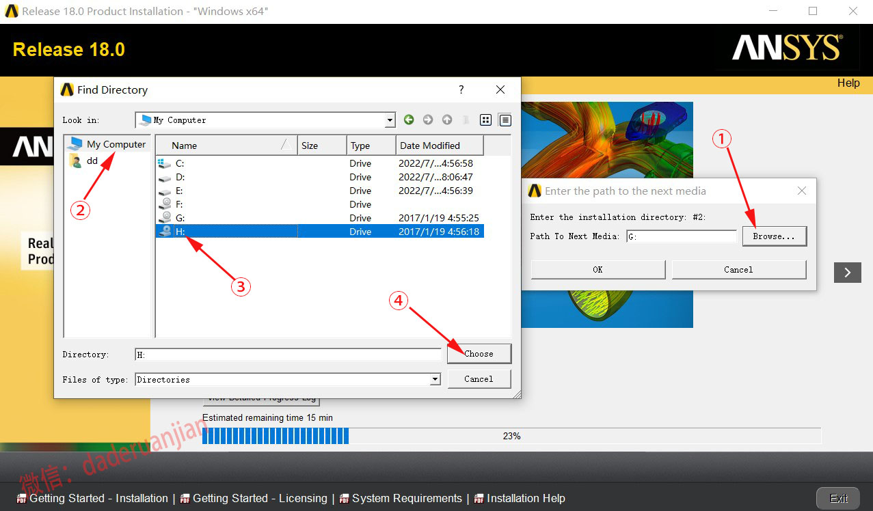Open the dd user folder in sidebar
The image size is (873, 511).
[84, 161]
